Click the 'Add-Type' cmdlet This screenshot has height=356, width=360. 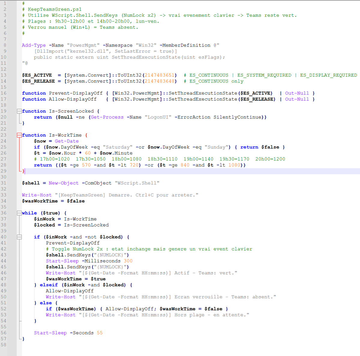[34, 45]
